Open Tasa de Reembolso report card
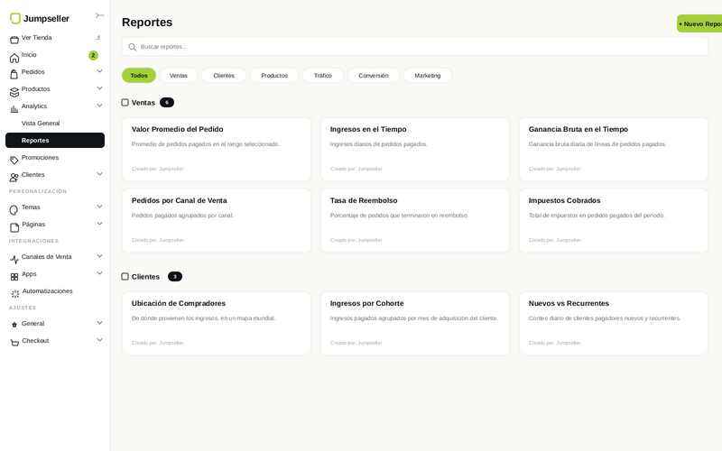The image size is (722, 451). 415,220
